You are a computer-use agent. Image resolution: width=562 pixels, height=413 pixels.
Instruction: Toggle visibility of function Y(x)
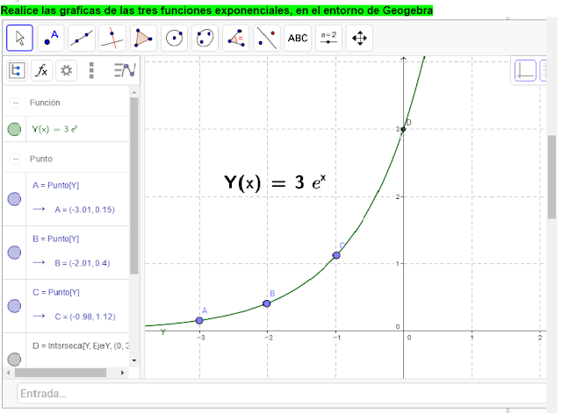[x=14, y=129]
